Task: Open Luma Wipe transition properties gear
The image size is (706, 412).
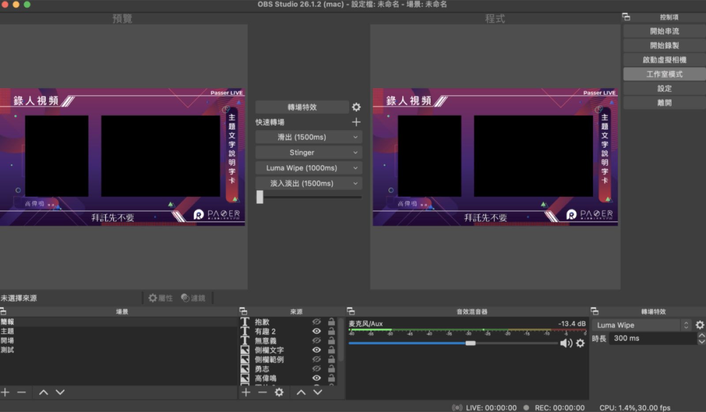Action: pyautogui.click(x=700, y=325)
